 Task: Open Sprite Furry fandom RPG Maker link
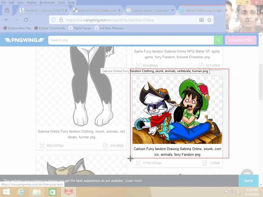(177, 54)
